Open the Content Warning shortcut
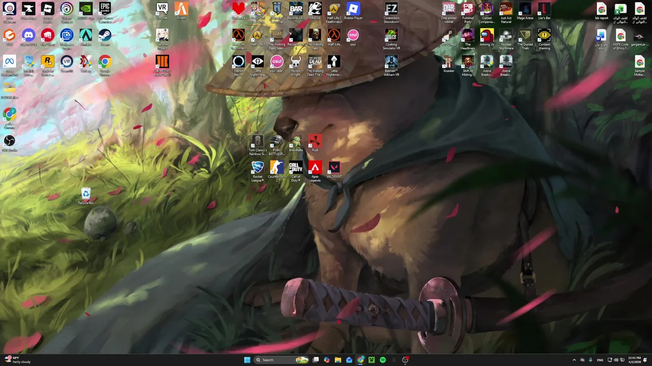The width and height of the screenshot is (652, 366). coord(544,39)
